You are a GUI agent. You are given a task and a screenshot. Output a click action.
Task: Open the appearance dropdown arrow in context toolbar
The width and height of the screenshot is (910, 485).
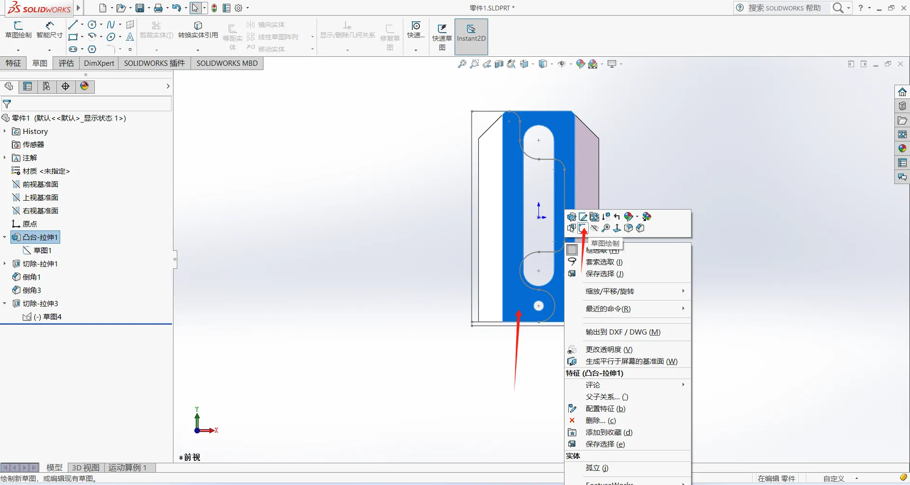click(x=637, y=217)
